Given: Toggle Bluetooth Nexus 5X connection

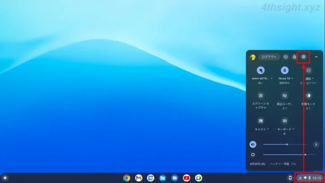Looking at the screenshot, I should 284,70.
